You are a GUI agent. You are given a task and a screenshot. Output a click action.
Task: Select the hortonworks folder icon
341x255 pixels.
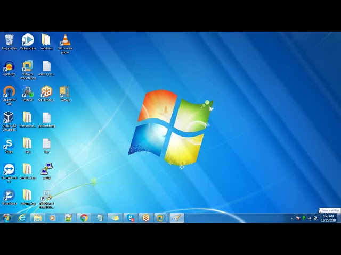click(28, 120)
